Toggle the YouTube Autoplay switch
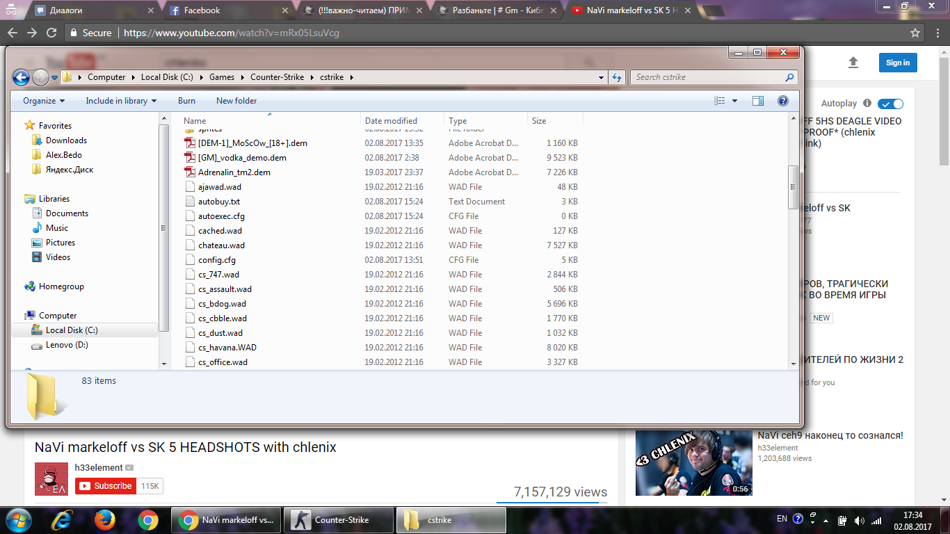 [x=890, y=104]
